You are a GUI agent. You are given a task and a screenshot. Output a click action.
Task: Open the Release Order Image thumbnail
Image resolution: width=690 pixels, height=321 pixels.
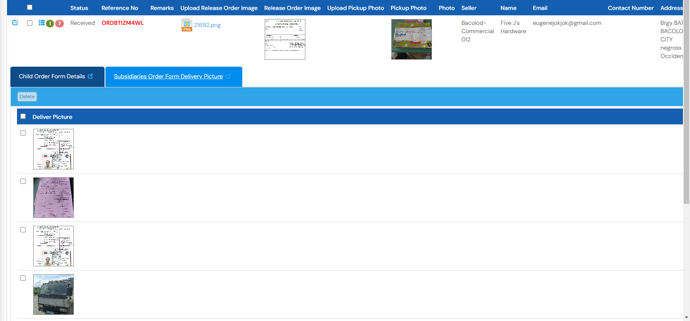pos(285,39)
